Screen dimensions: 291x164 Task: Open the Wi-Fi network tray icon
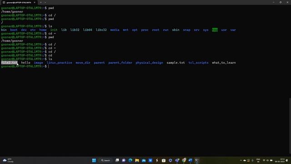coord(264,160)
